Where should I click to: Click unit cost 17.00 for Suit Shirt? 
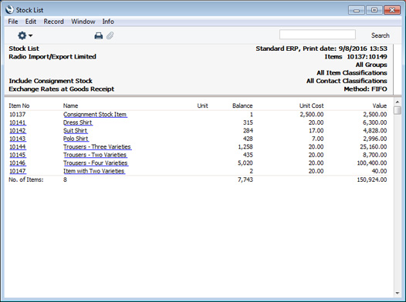(x=316, y=130)
